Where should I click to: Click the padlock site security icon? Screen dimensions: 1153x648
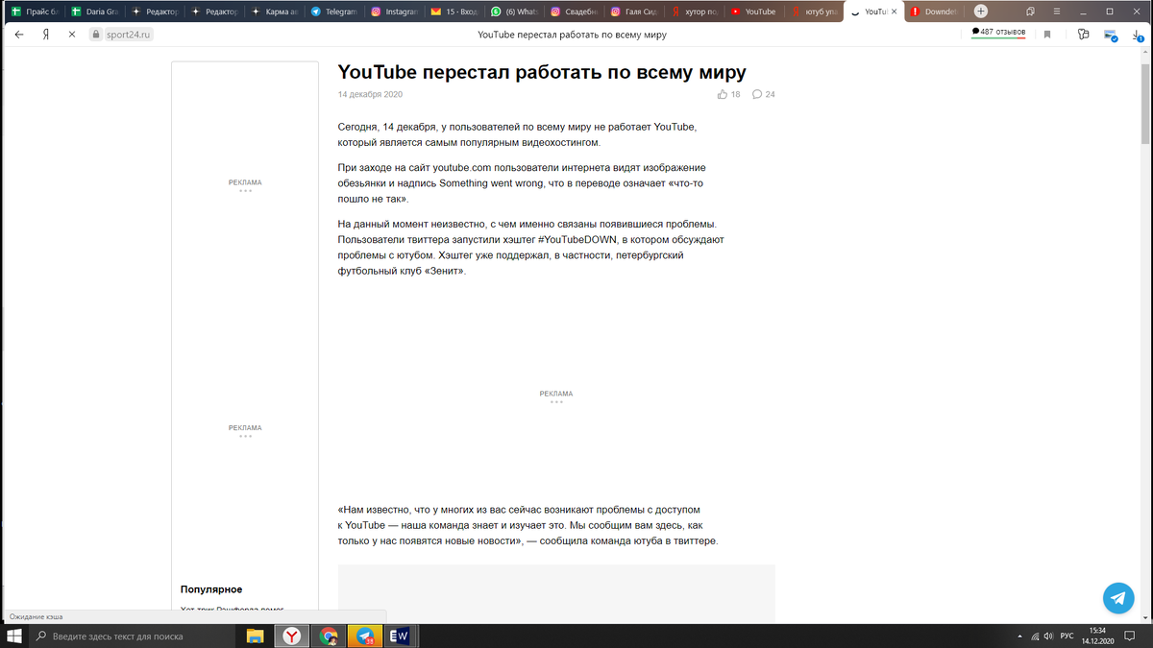click(95, 35)
